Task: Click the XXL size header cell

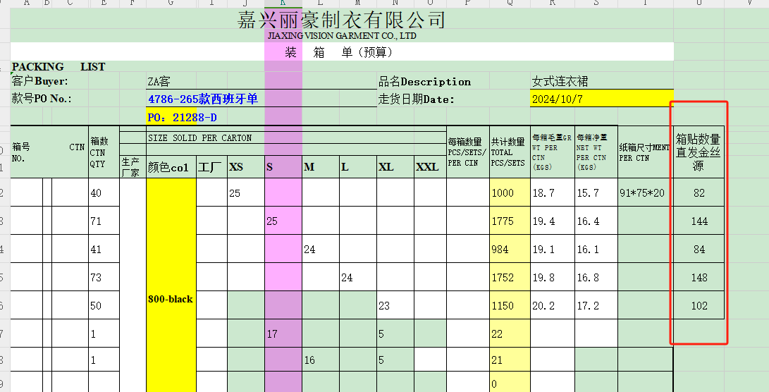Action: (x=427, y=167)
